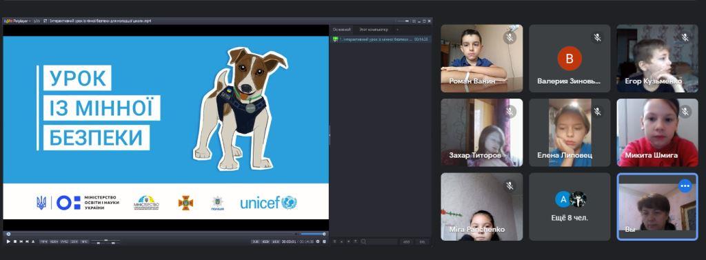Click the video seek bar
The image size is (706, 260).
(x=151, y=234)
